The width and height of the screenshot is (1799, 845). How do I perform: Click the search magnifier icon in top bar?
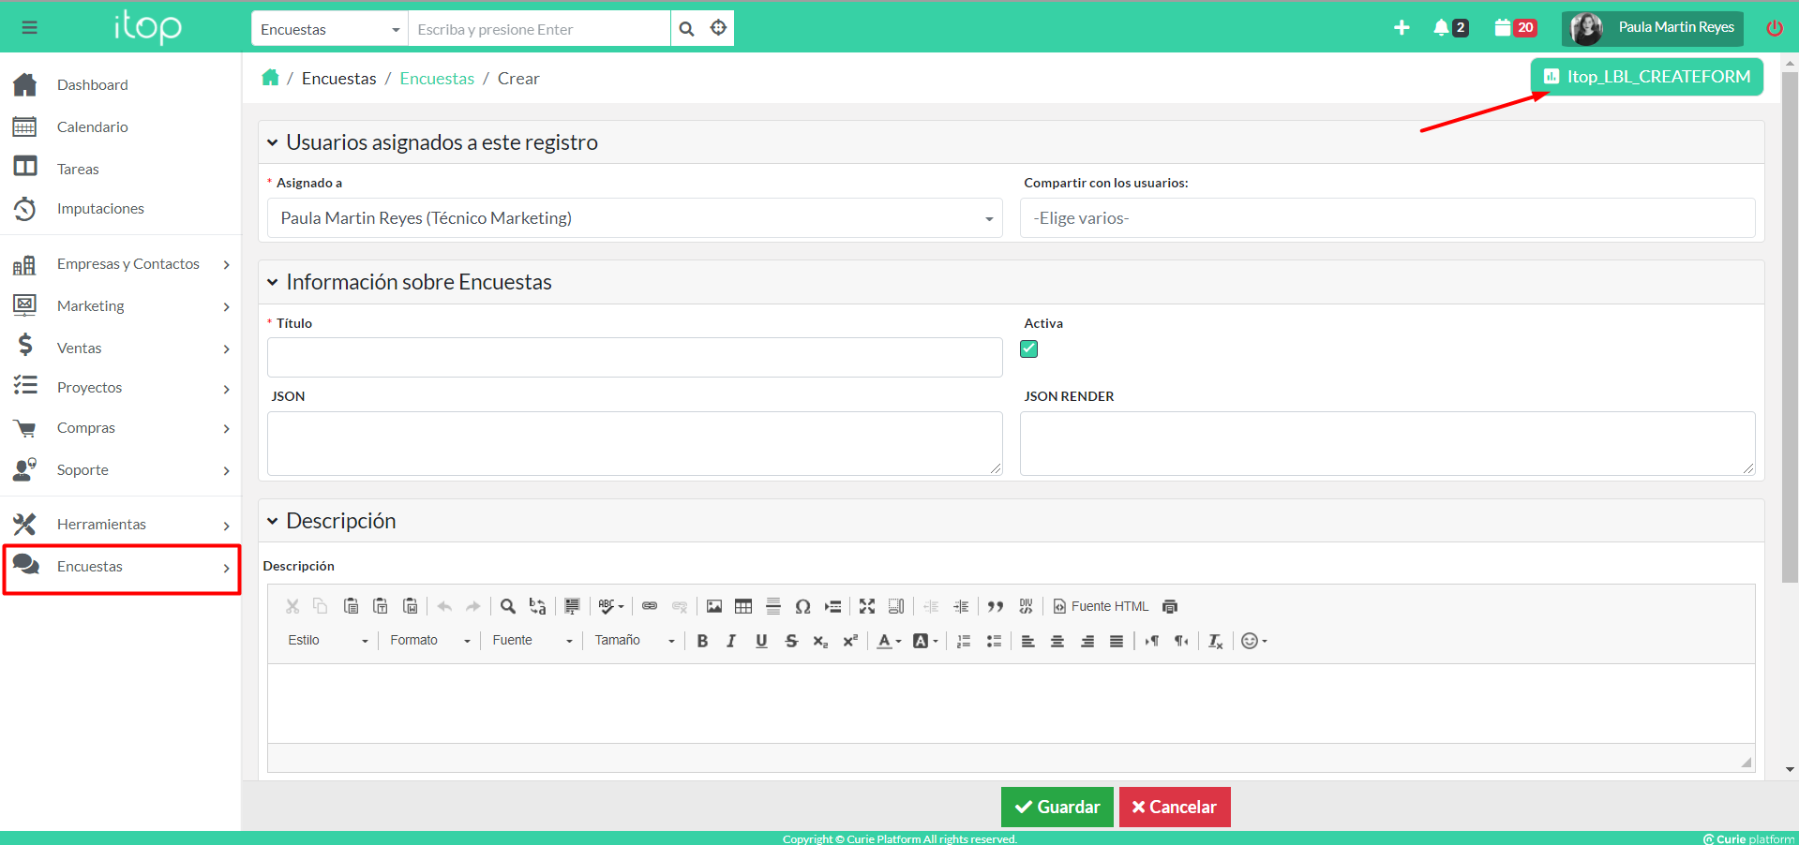[686, 29]
